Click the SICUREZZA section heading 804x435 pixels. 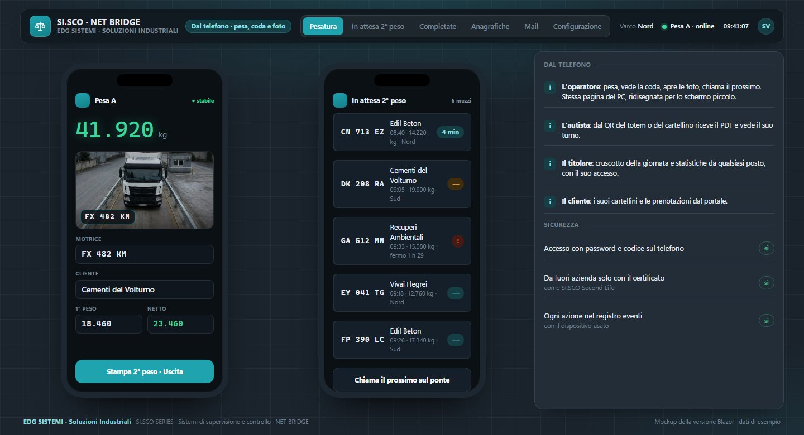(561, 225)
